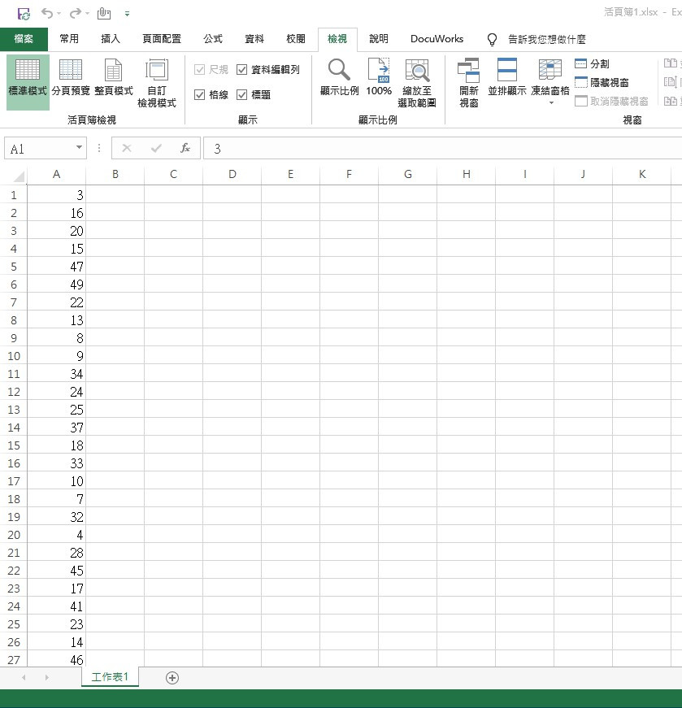Reset zoom with the 100% button

pos(379,77)
